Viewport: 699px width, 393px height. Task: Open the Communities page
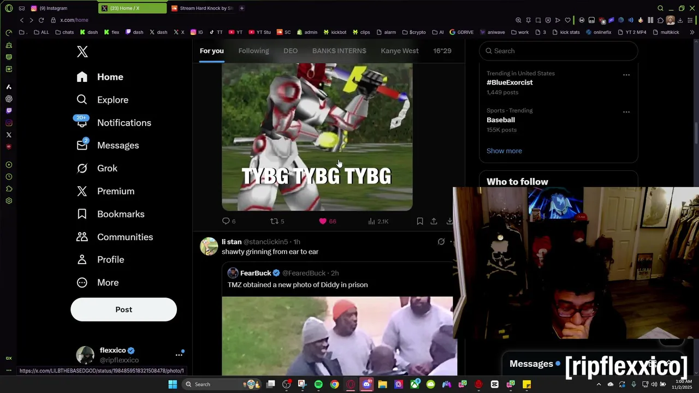click(x=115, y=237)
